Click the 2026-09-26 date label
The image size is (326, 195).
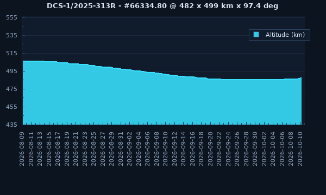click(x=237, y=149)
